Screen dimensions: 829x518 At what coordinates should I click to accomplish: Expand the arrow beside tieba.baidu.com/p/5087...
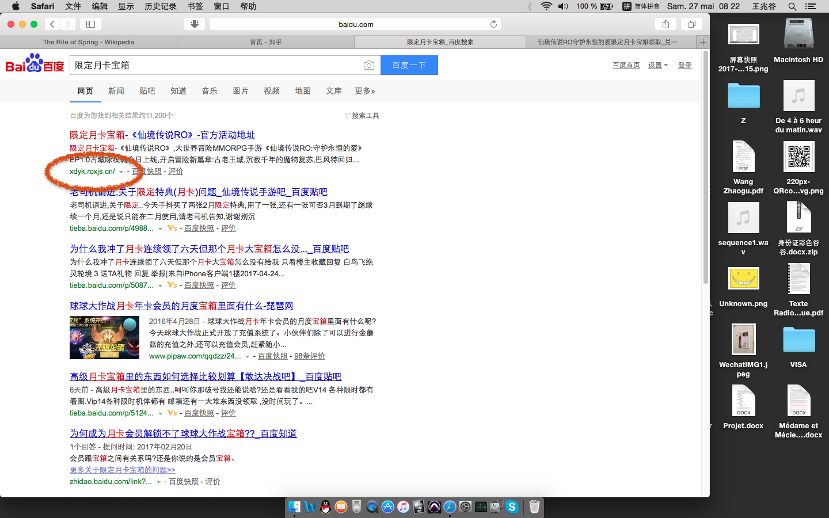(x=160, y=286)
